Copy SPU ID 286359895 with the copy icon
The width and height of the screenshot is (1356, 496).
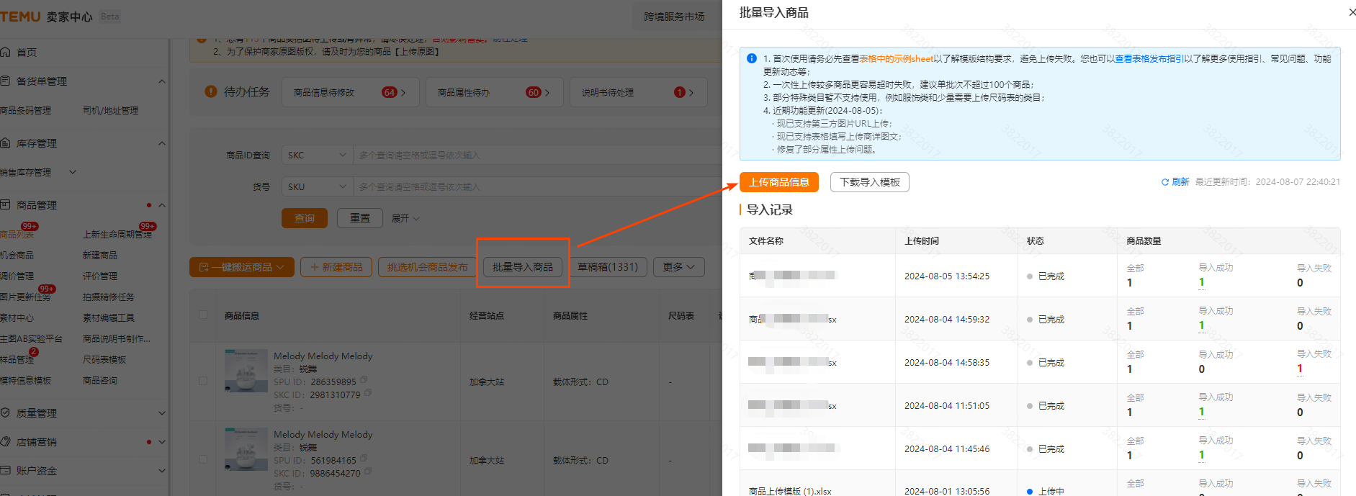pos(364,380)
